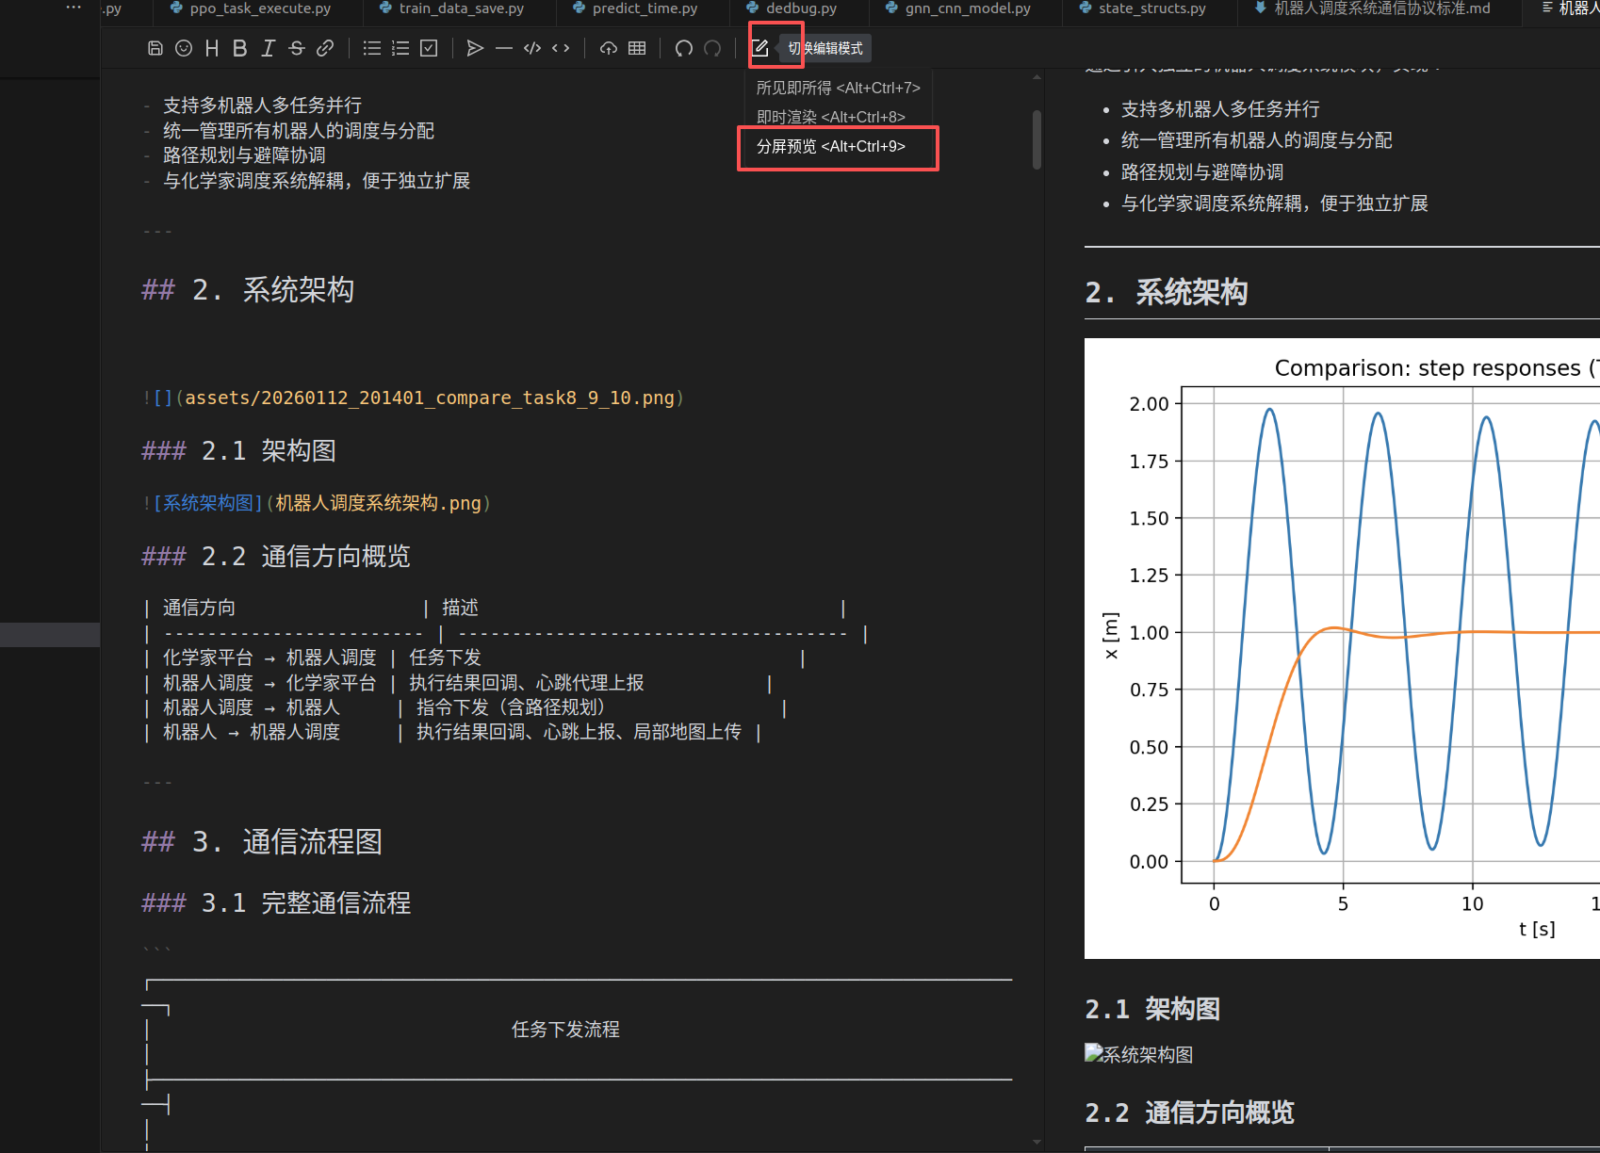1600x1153 pixels.
Task: Click the save icon in editor toolbar
Action: click(x=155, y=48)
